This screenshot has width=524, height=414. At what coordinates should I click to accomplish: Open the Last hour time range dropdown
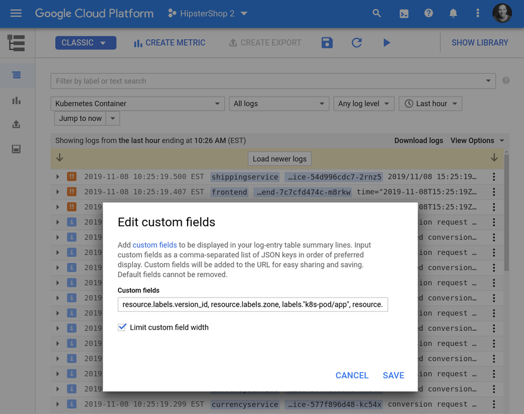click(x=431, y=104)
